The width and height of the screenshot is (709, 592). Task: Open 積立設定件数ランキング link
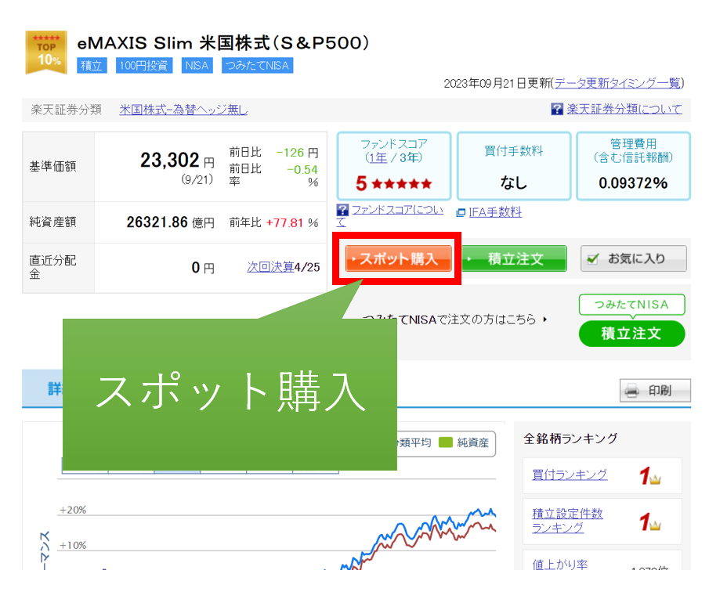[x=567, y=521]
